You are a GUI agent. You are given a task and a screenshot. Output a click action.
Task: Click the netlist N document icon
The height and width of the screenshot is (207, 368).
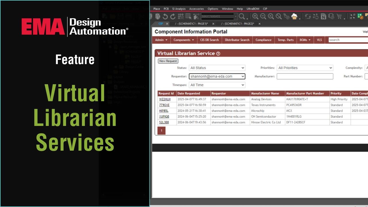pos(323,16)
